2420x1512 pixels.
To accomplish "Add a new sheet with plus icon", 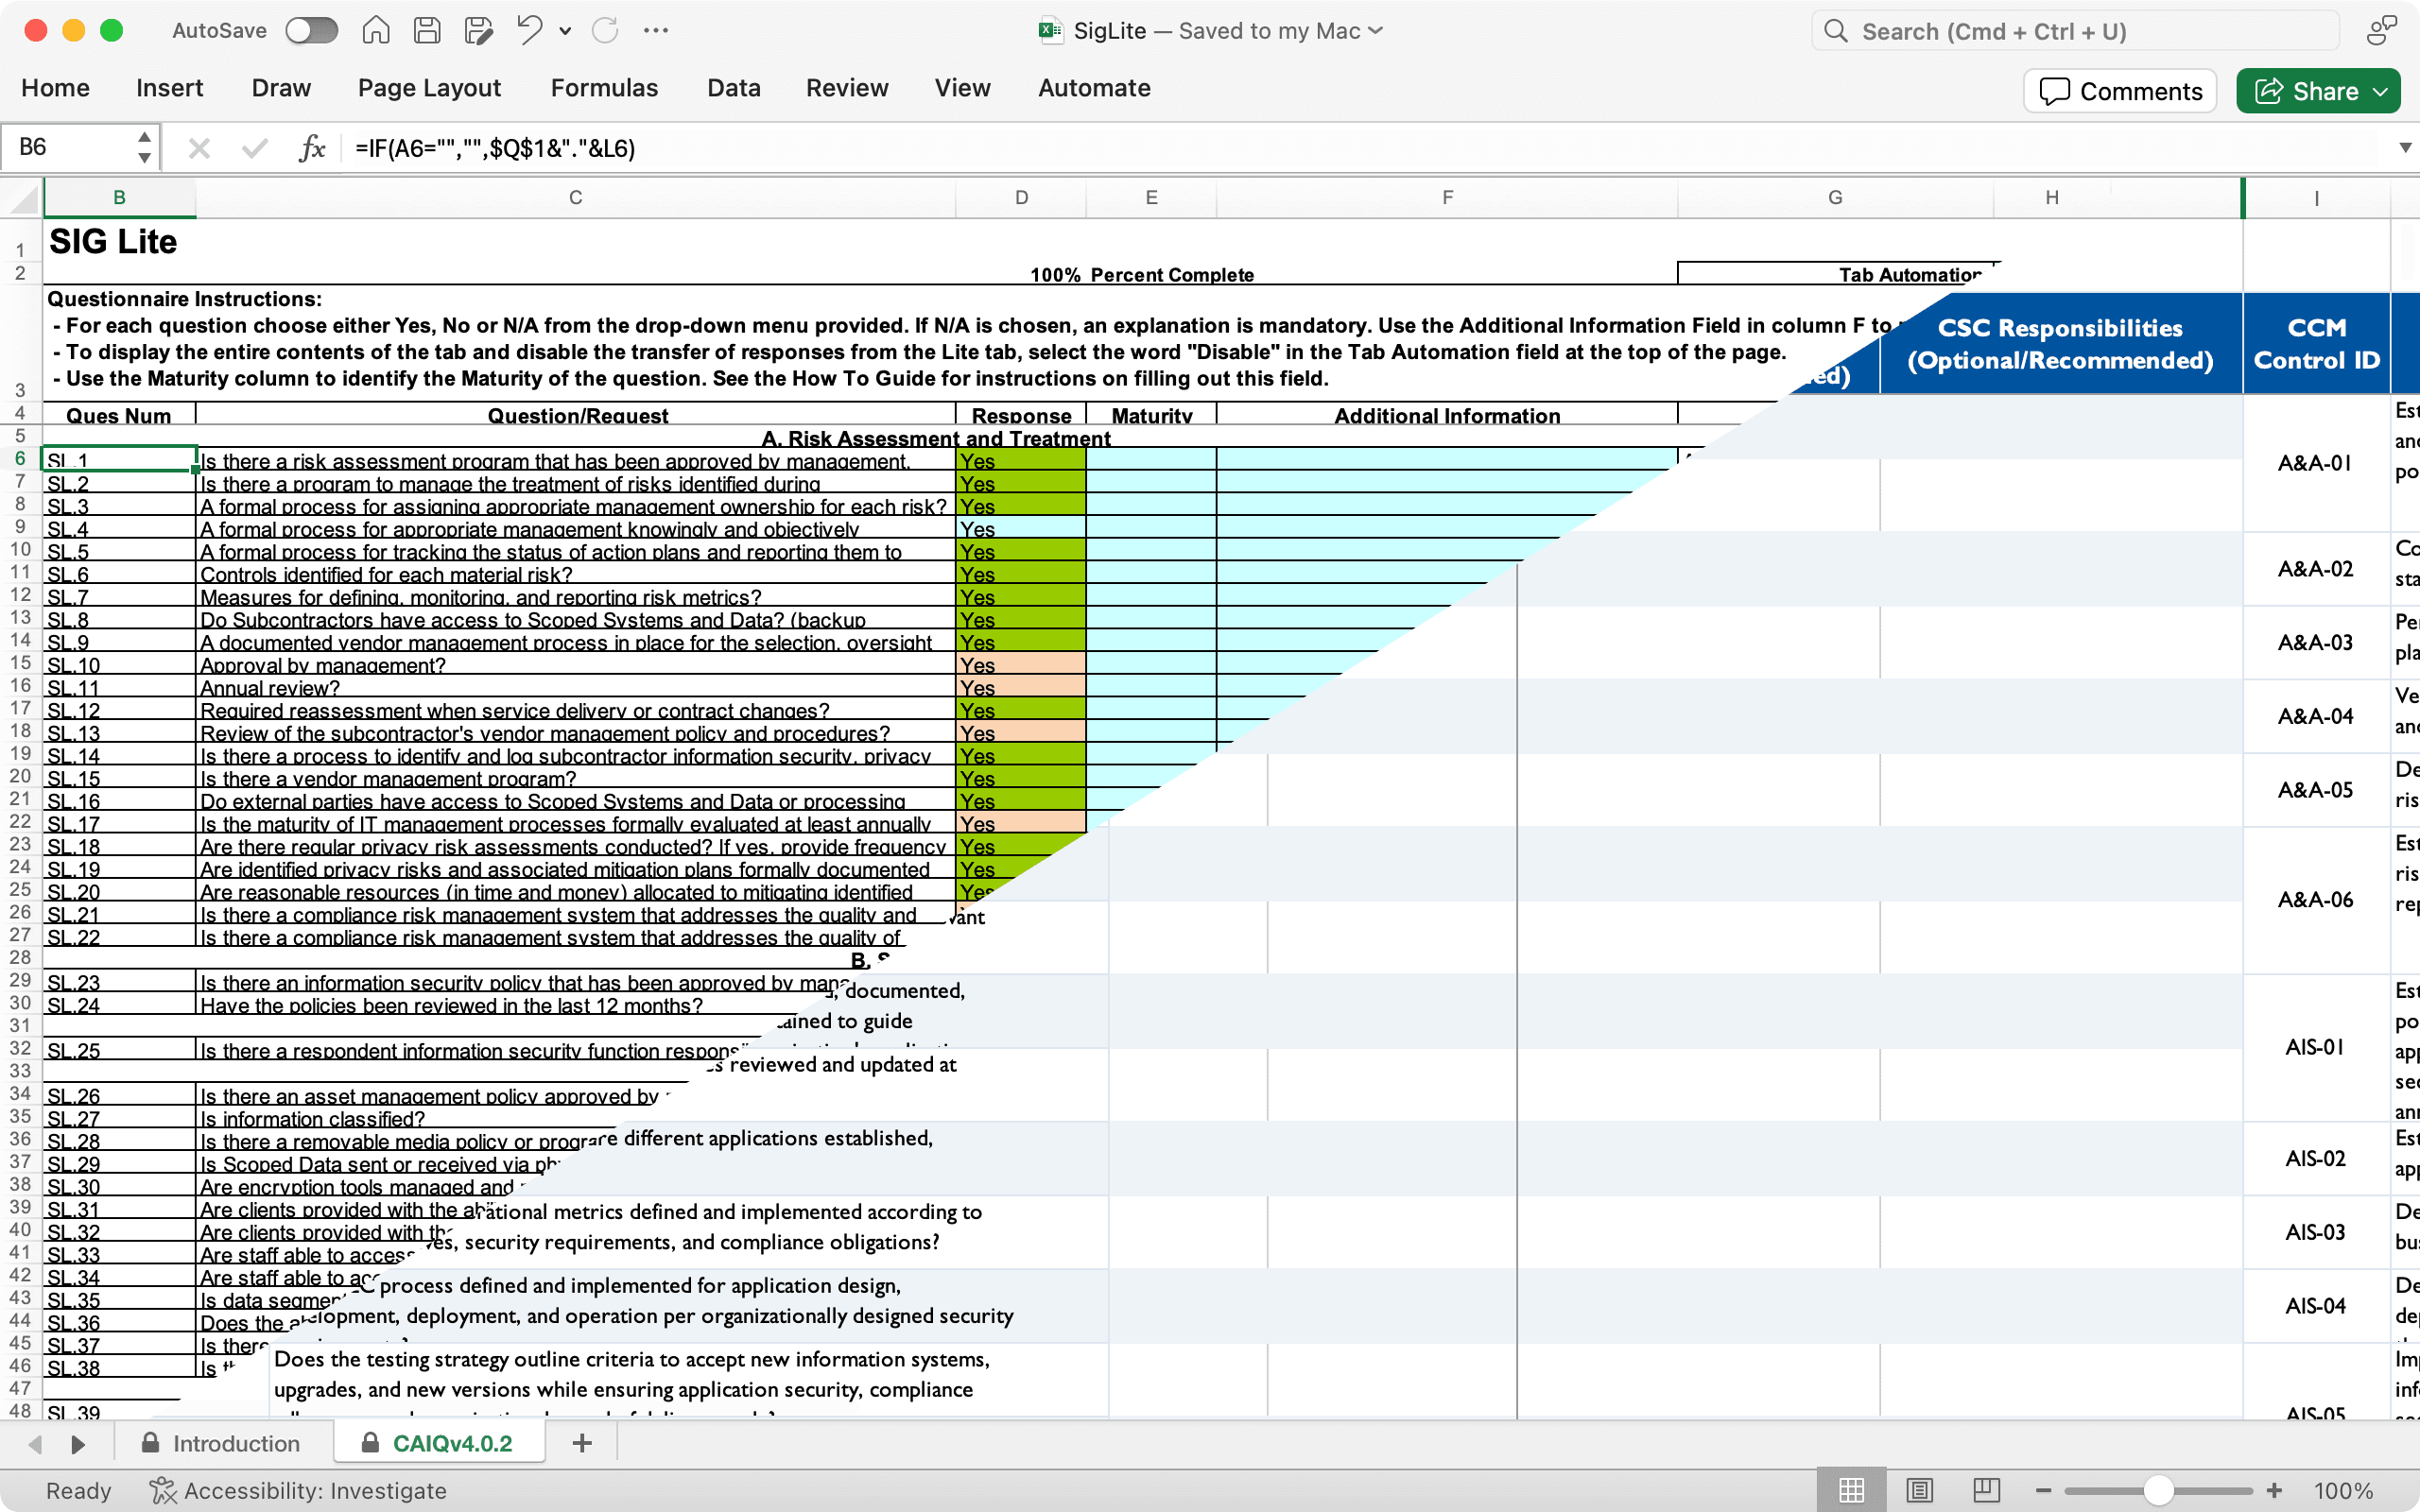I will tap(582, 1442).
